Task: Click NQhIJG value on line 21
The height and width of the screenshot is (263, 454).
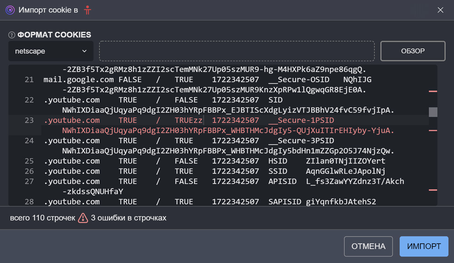Action: (x=357, y=80)
